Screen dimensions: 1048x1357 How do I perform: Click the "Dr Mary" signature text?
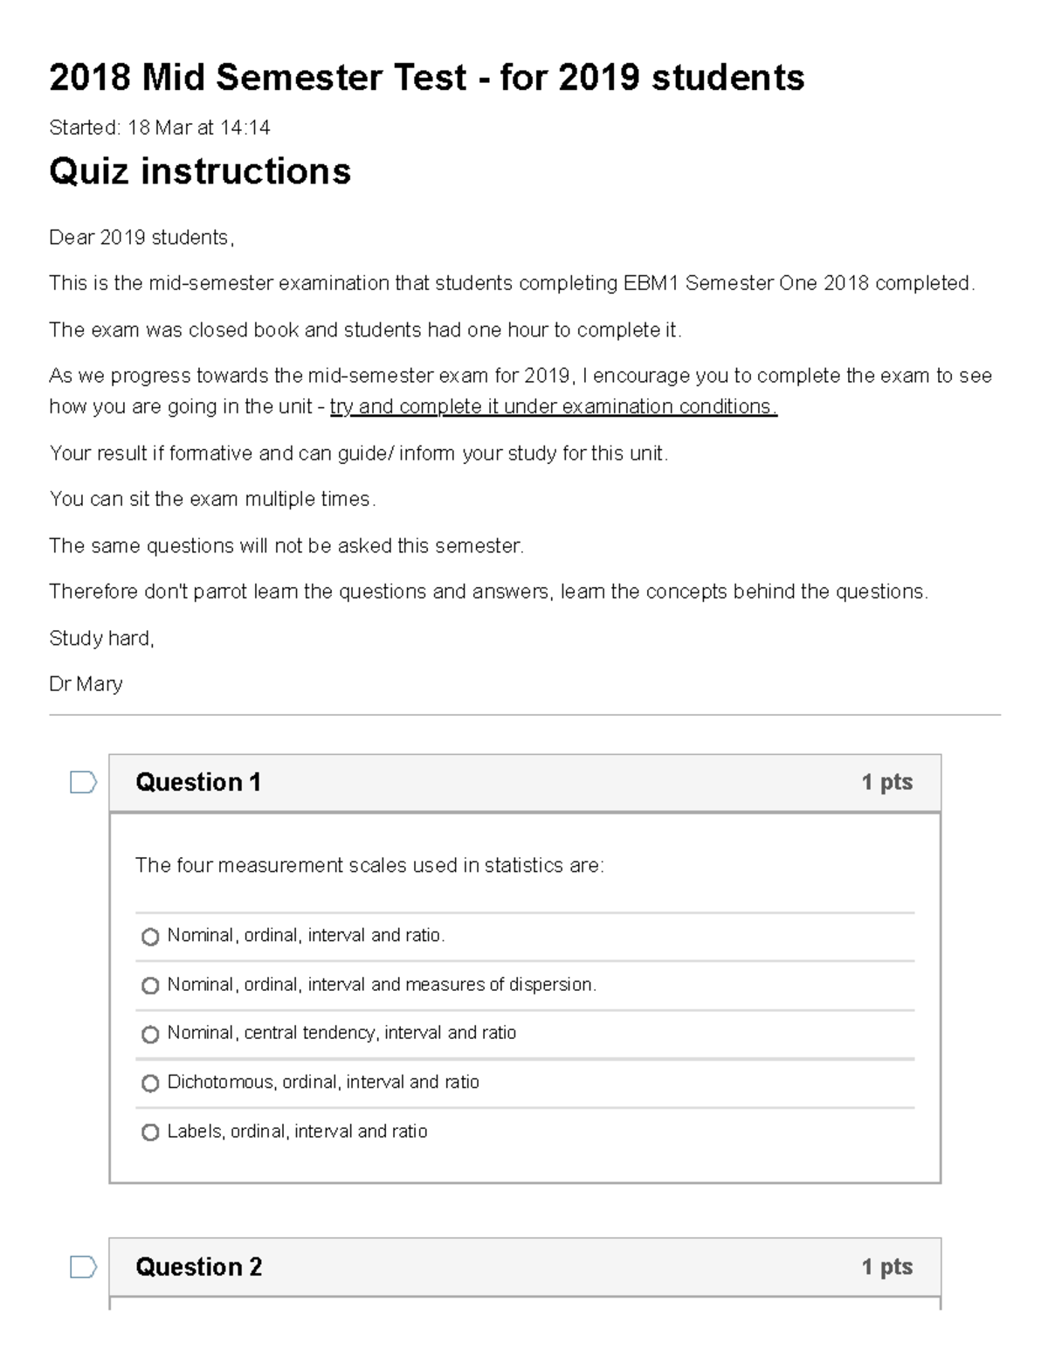tap(86, 684)
